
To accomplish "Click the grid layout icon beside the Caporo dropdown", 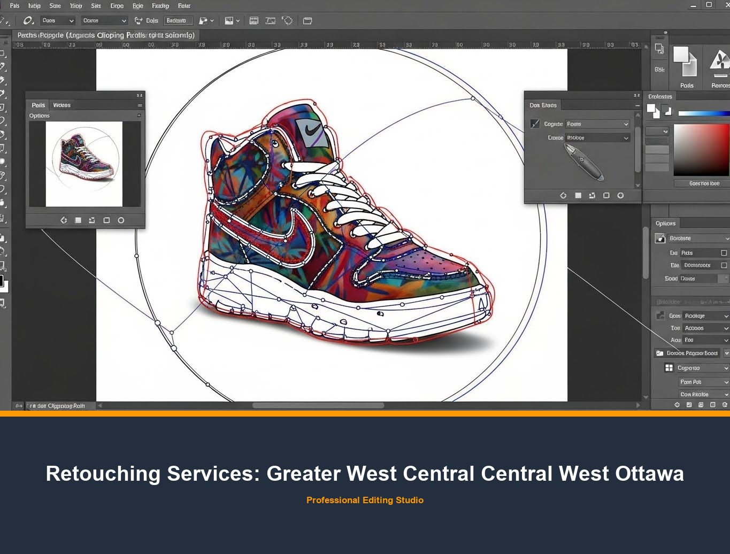I will [x=669, y=367].
